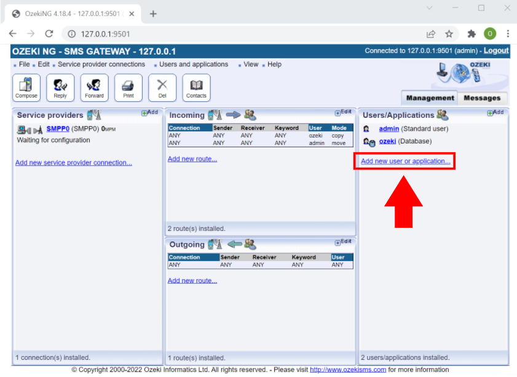Click Add new route under Outgoing
The height and width of the screenshot is (377, 517).
click(x=192, y=281)
